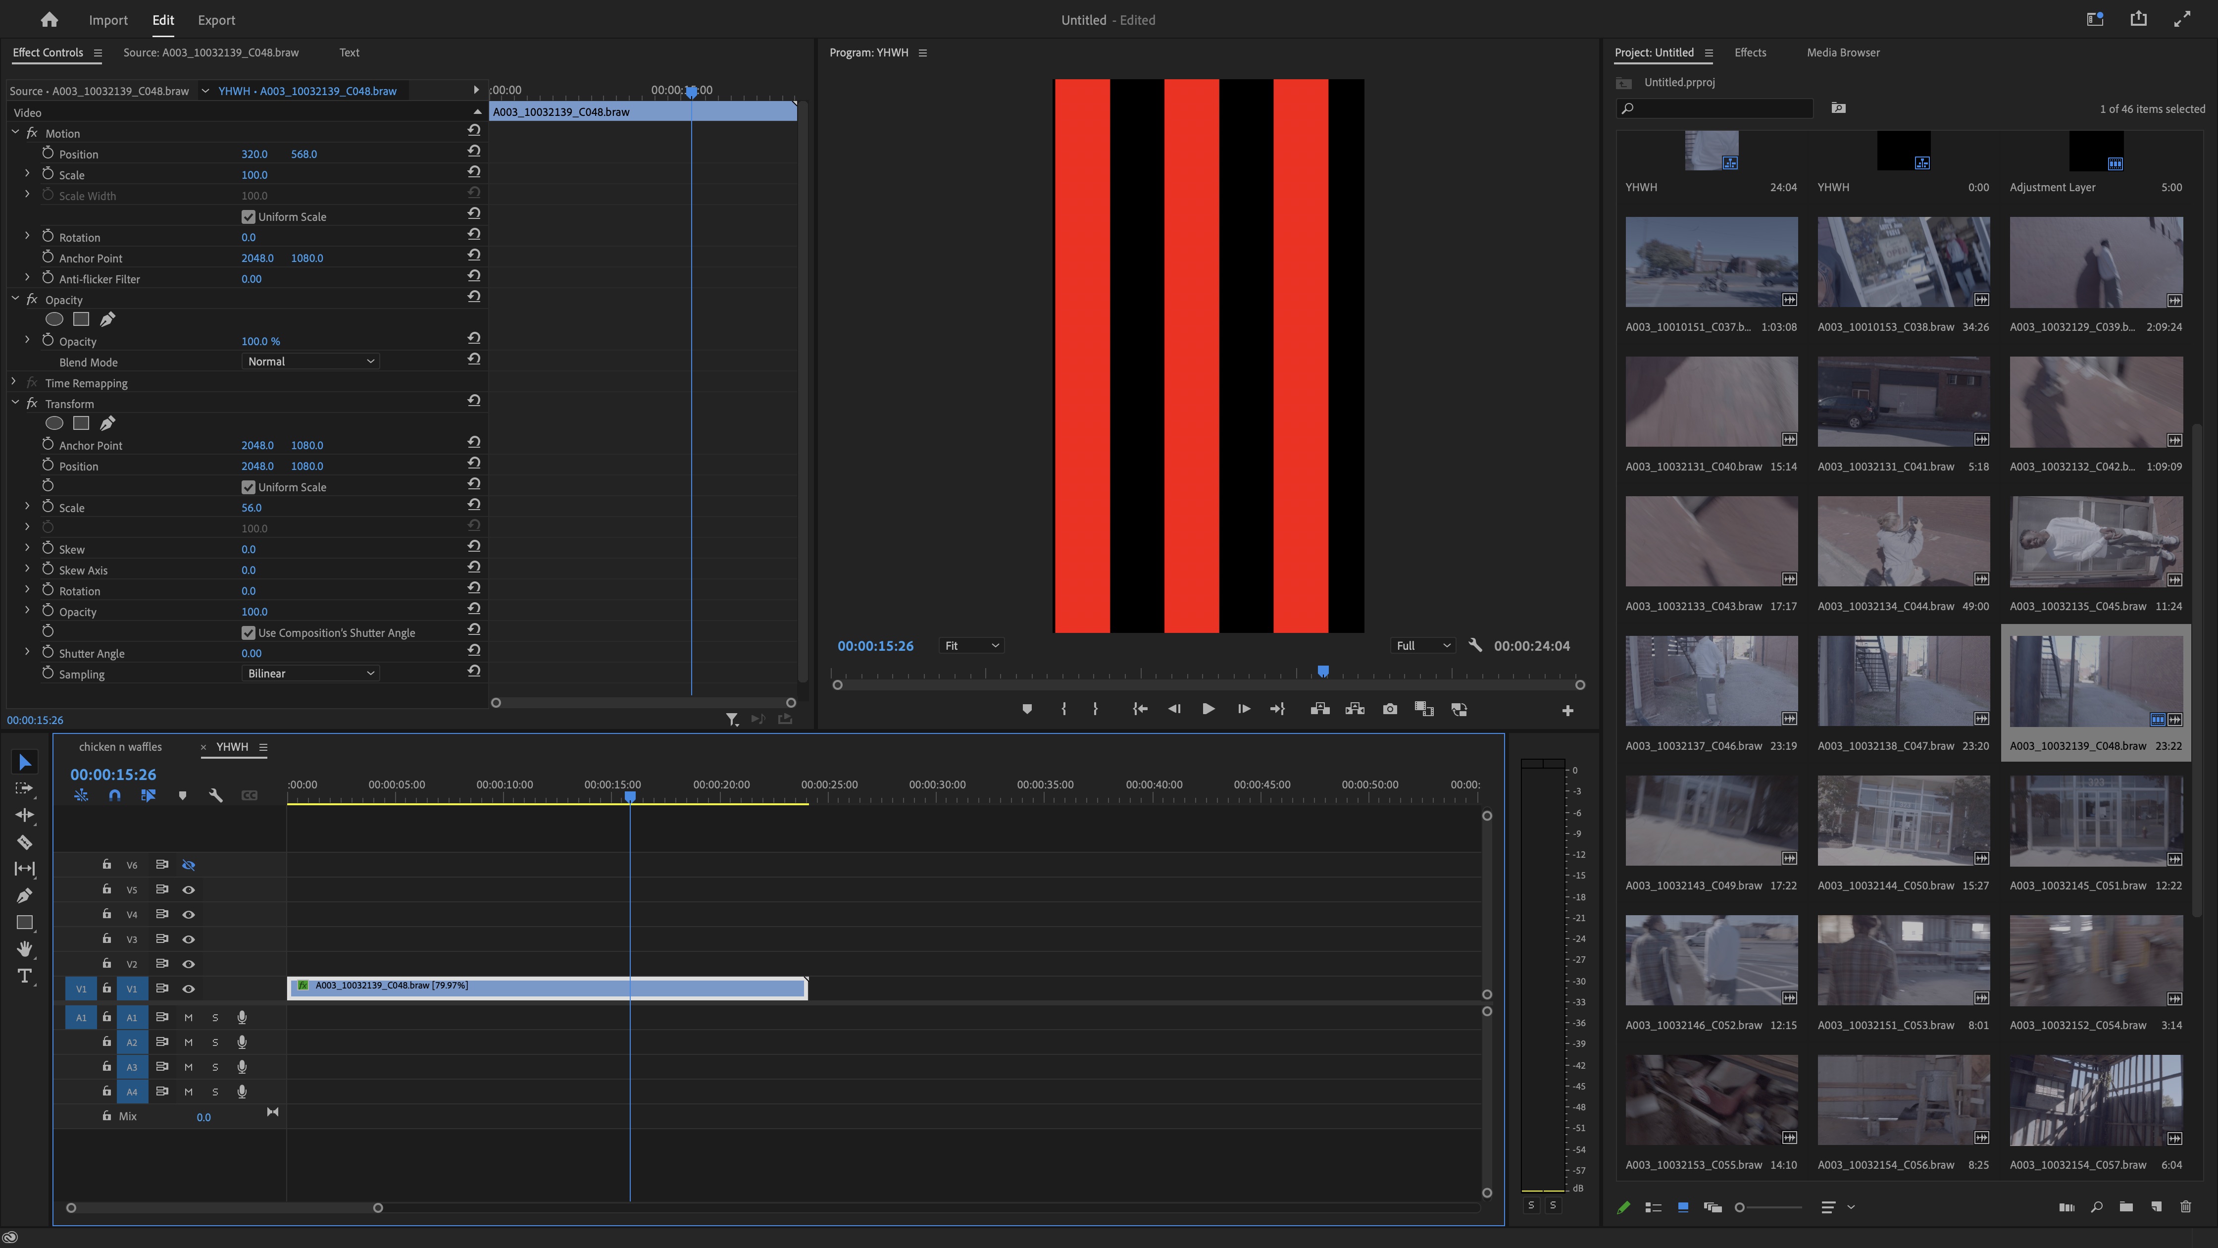Screen dimensions: 2218x1248
Task: Mute audio track A1
Action: [189, 1017]
